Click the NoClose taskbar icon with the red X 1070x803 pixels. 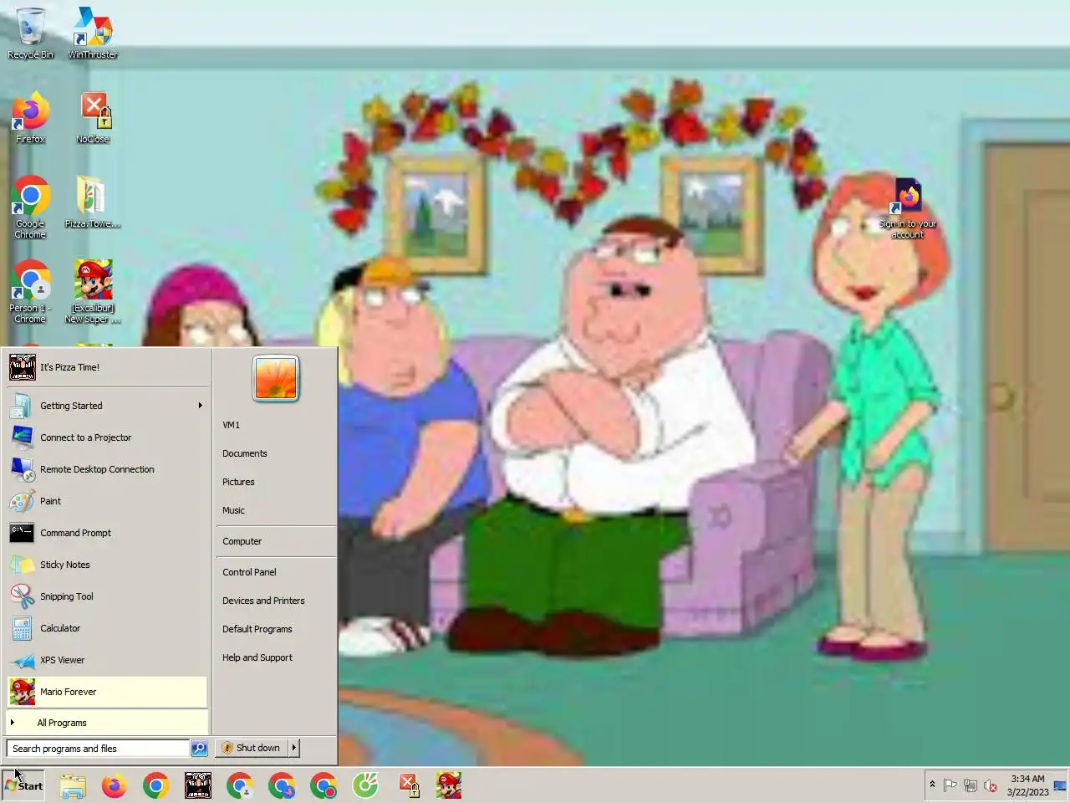407,785
